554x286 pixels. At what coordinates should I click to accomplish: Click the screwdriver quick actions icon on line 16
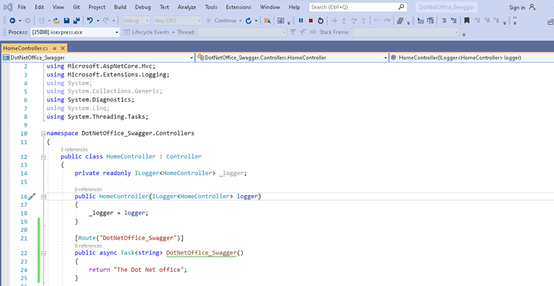(x=32, y=197)
